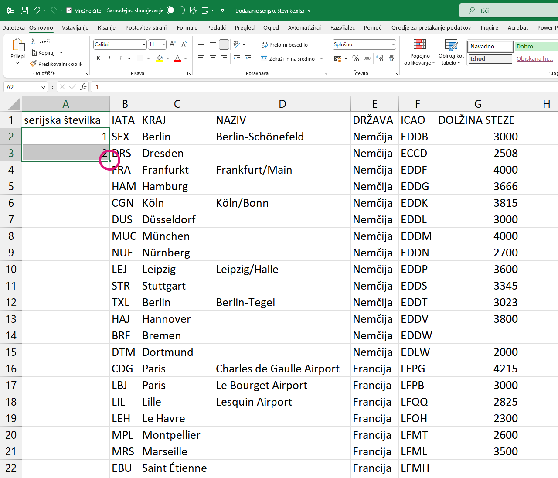Screen dimensions: 558x478
Task: Click the text orientation icon
Action: [x=237, y=44]
